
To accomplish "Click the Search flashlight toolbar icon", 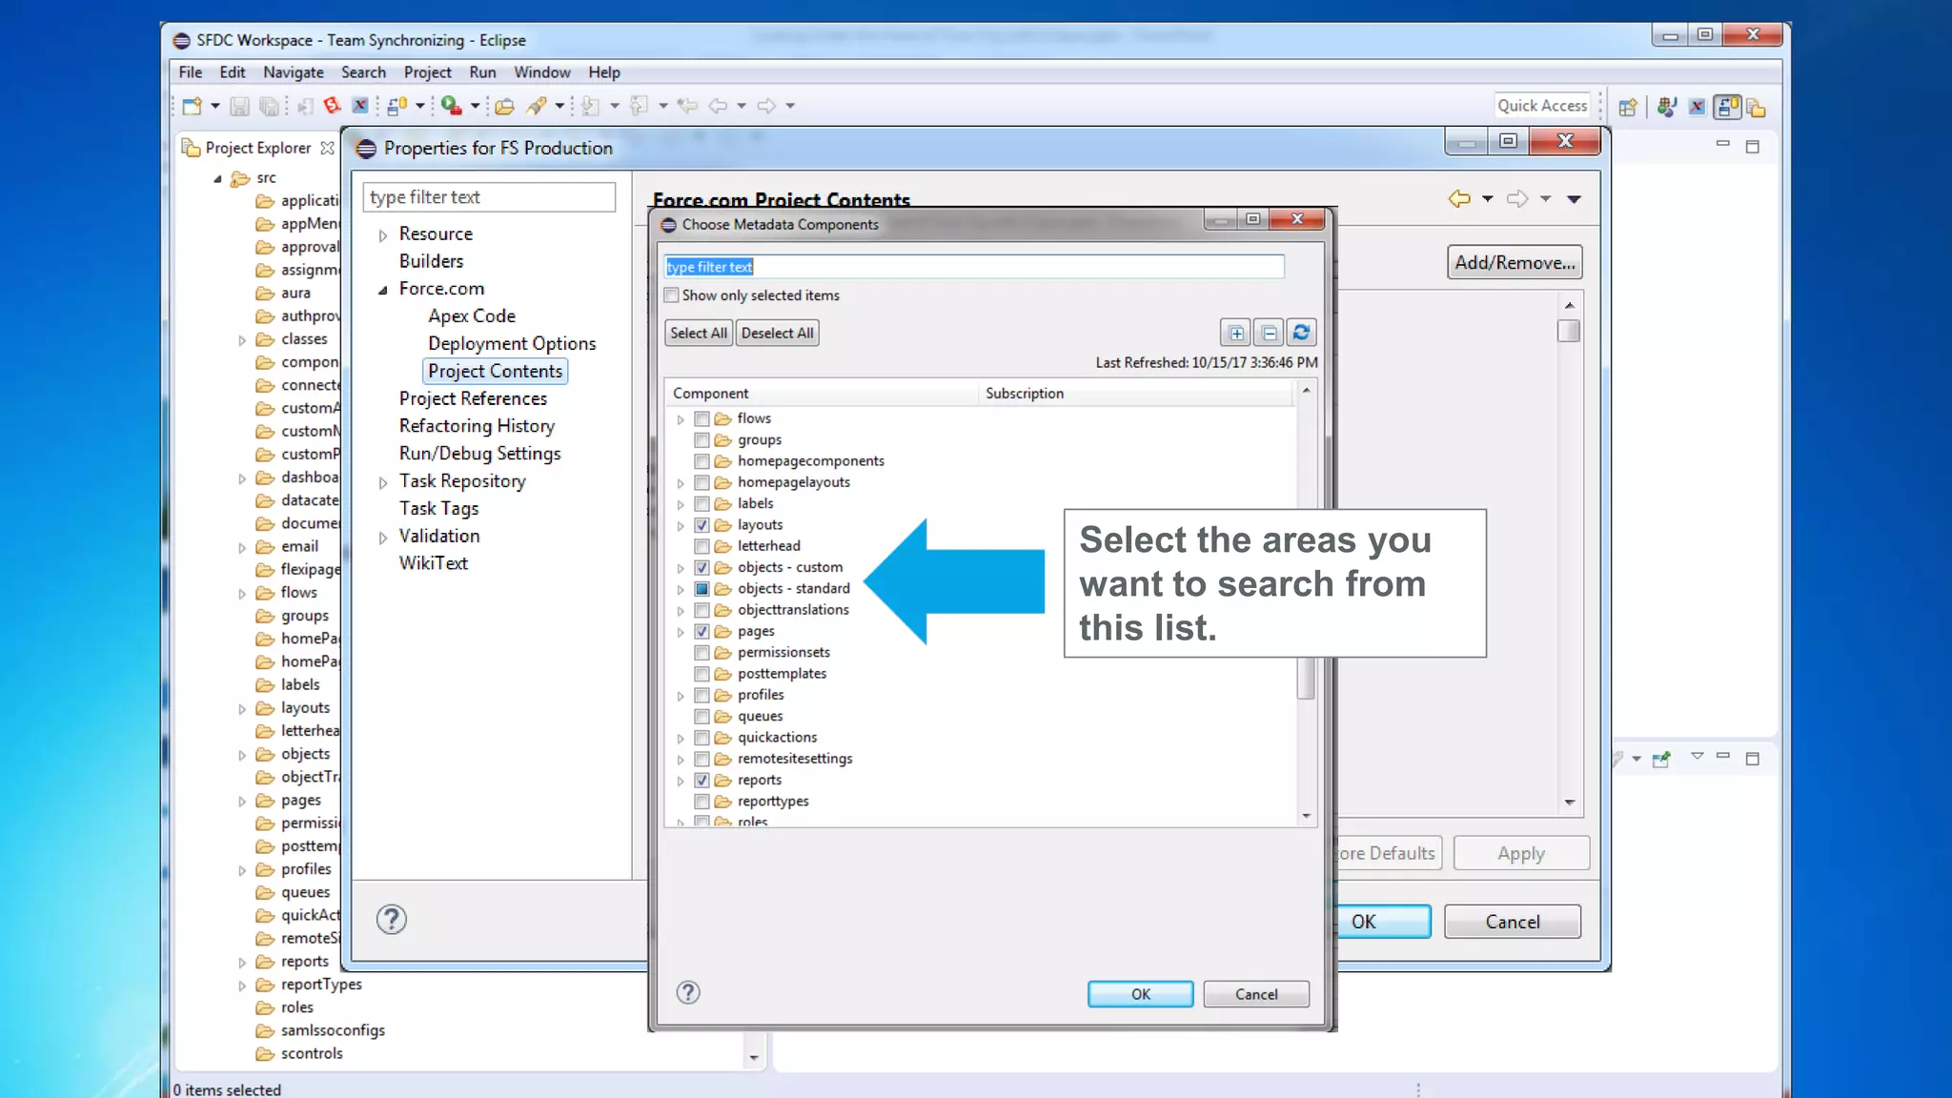I will pyautogui.click(x=537, y=106).
